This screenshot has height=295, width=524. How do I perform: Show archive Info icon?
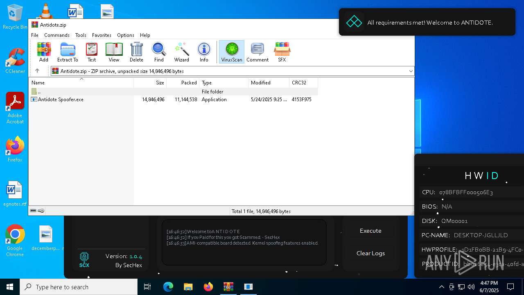tap(204, 52)
